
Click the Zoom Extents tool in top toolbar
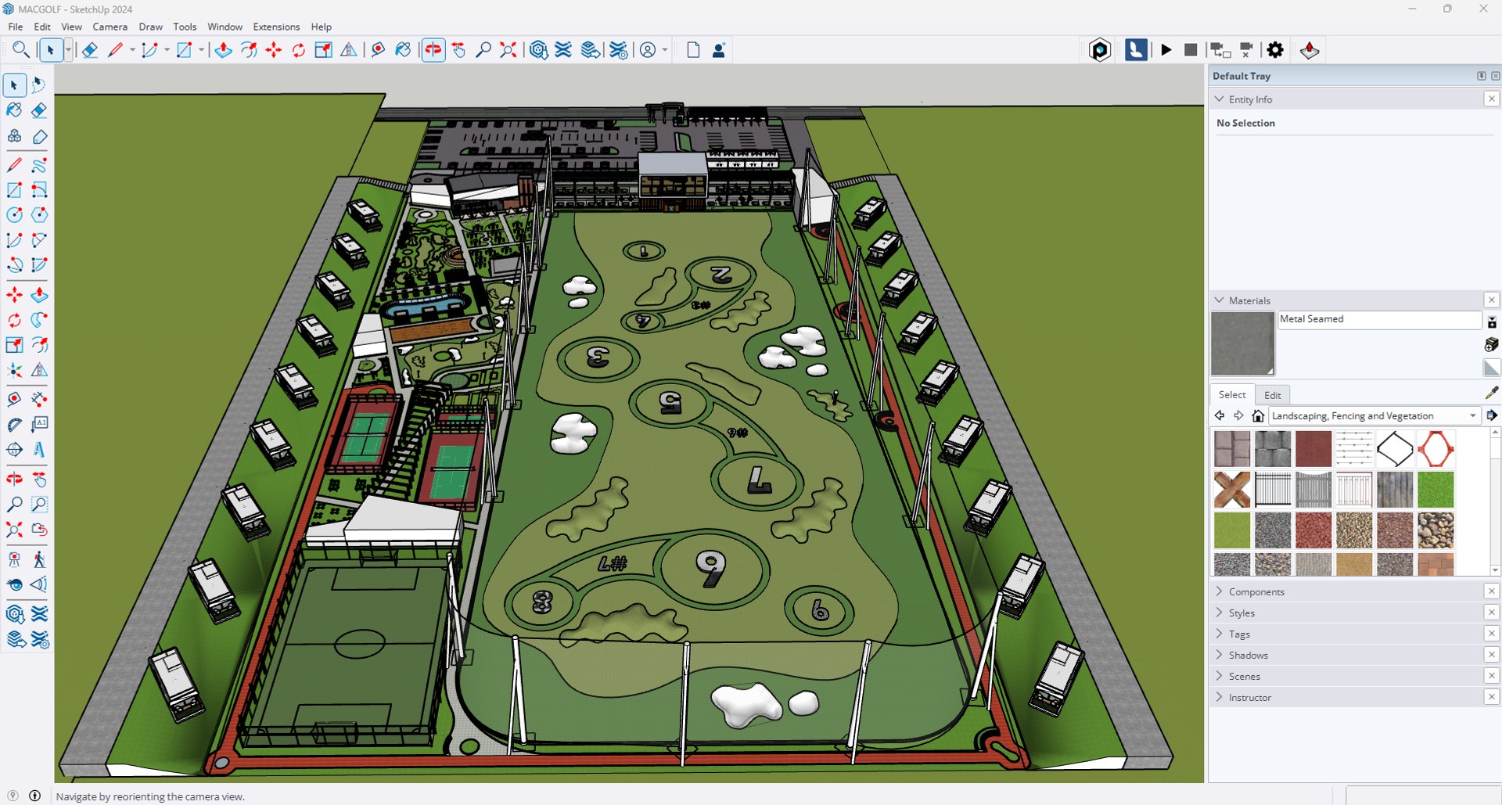click(x=508, y=50)
